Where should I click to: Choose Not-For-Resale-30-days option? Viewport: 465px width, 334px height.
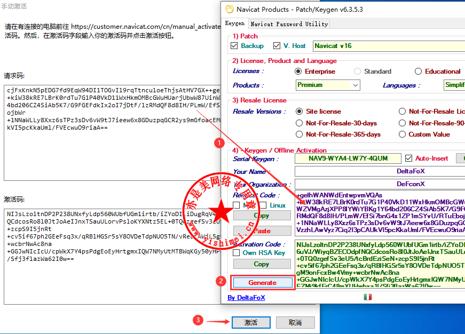pos(299,123)
